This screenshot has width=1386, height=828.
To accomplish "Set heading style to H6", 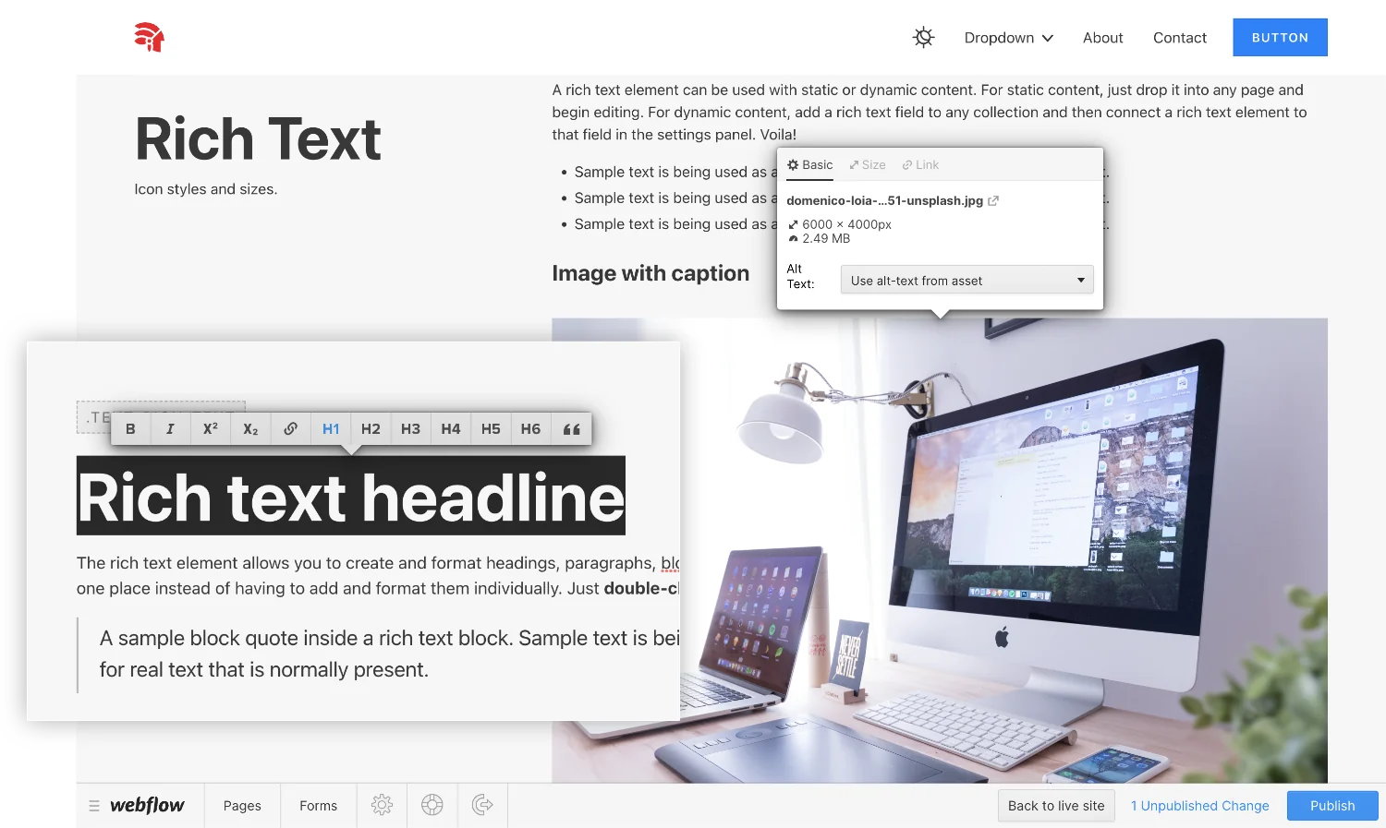I will point(530,429).
